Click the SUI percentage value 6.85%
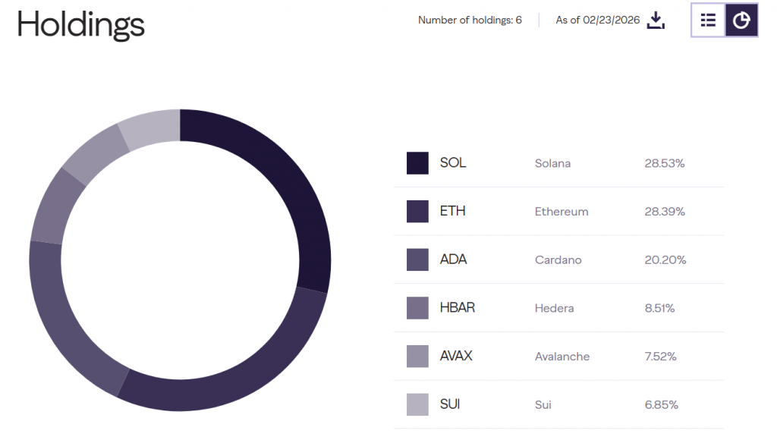The image size is (777, 437). click(660, 404)
